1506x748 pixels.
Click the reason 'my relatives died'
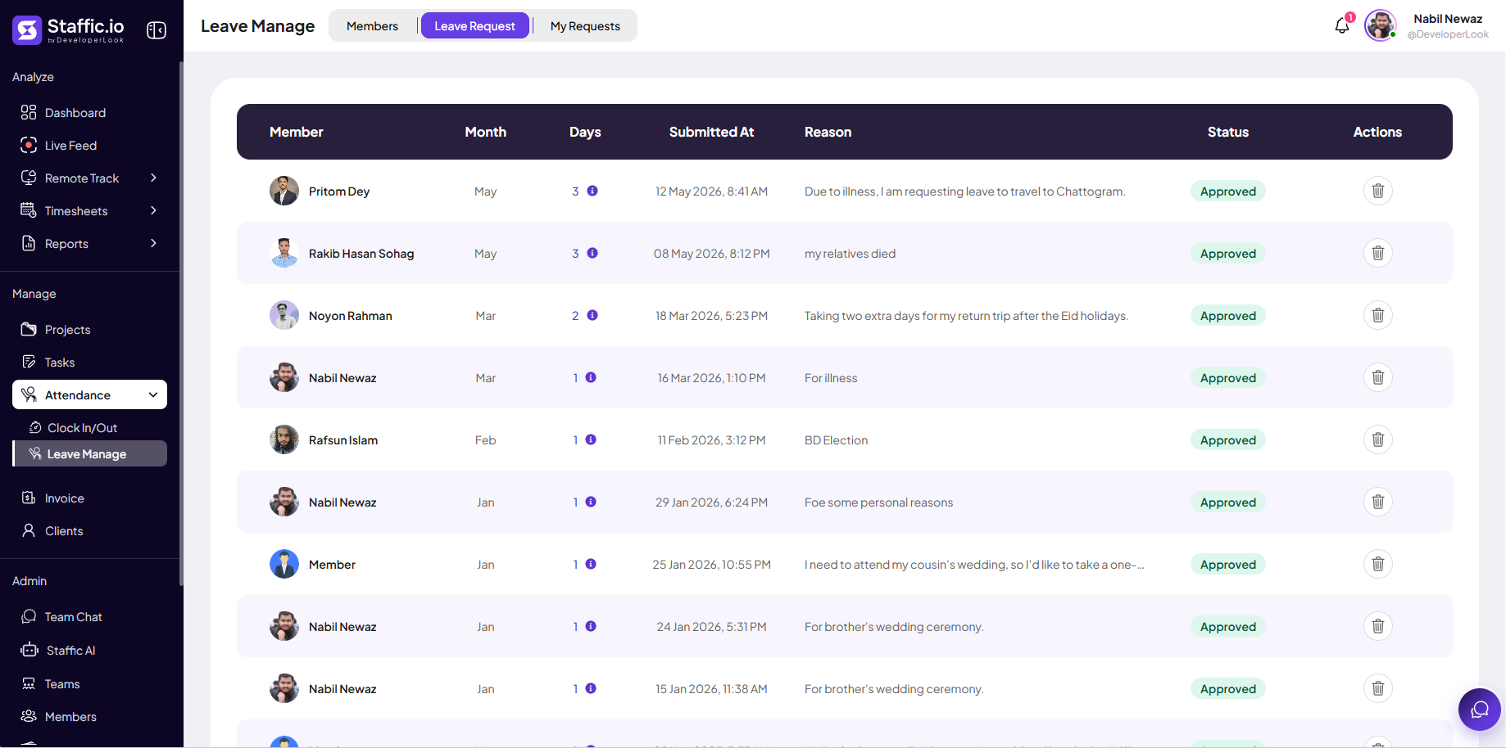(850, 254)
